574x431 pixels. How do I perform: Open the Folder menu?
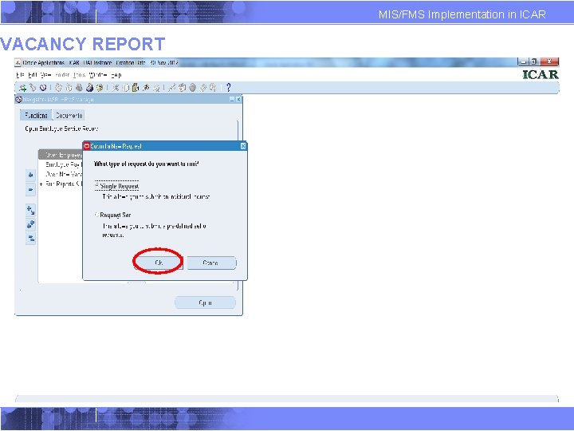62,75
